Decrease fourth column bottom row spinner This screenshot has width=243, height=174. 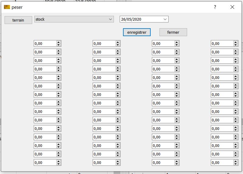tap(236, 164)
